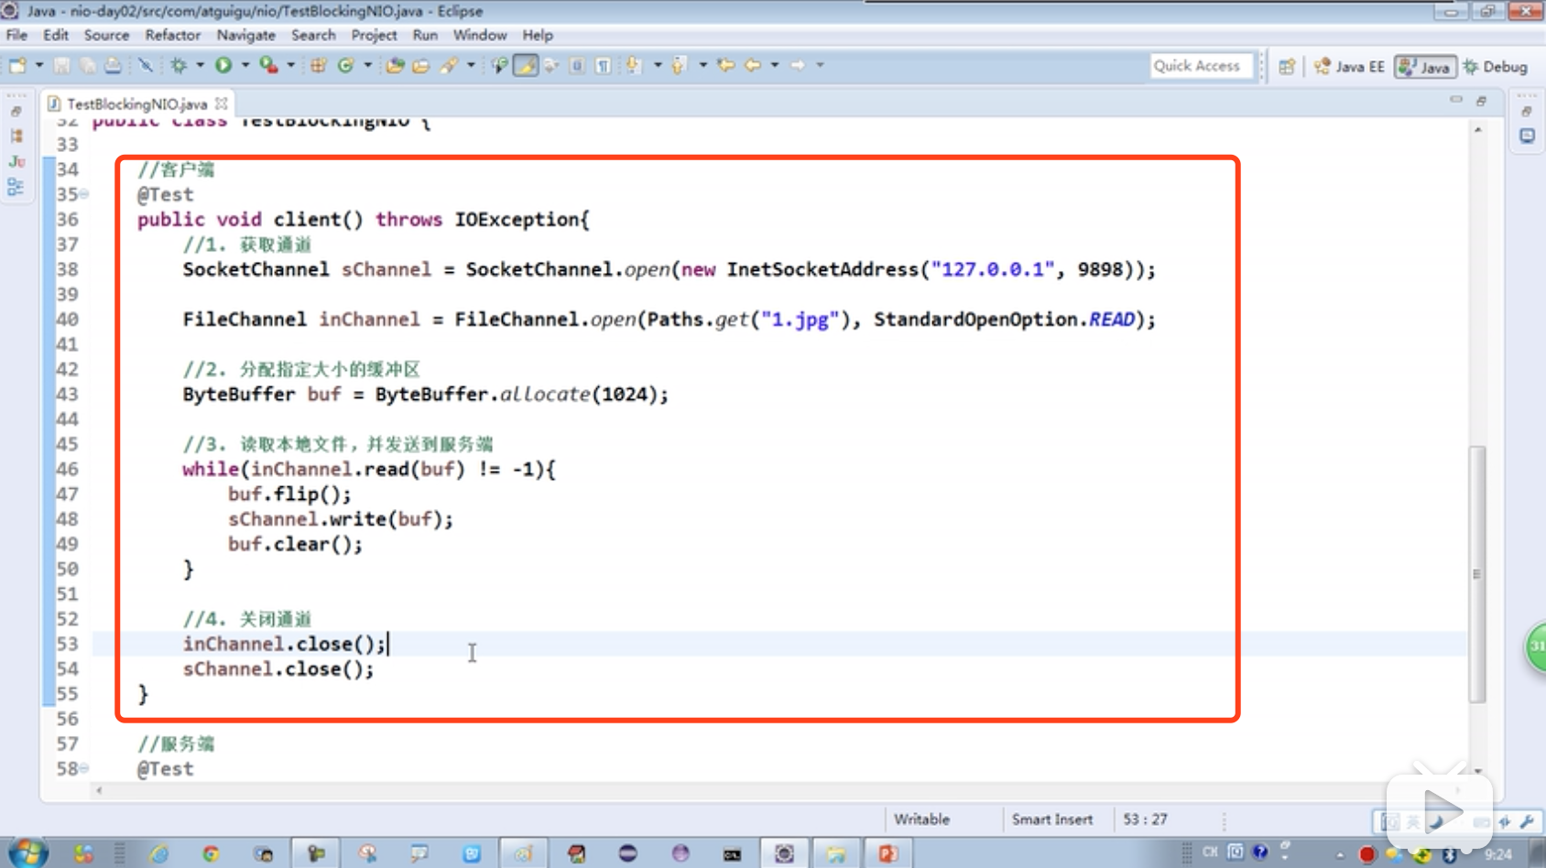Open the File menu
The image size is (1546, 868).
[16, 35]
